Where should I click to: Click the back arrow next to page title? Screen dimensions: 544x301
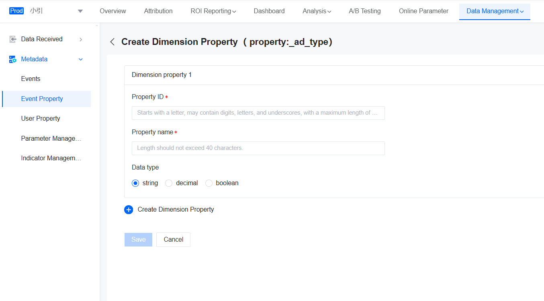[112, 41]
